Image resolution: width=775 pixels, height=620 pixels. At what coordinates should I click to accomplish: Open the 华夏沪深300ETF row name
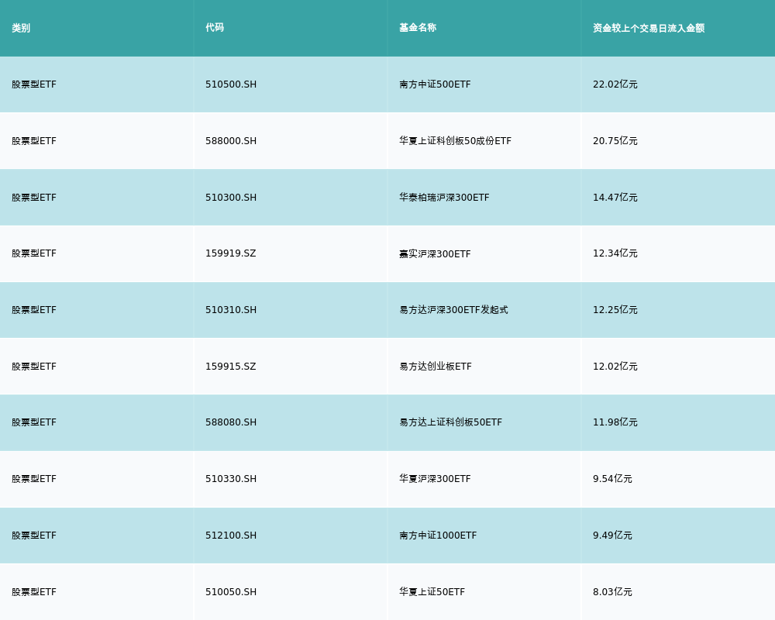coord(435,479)
